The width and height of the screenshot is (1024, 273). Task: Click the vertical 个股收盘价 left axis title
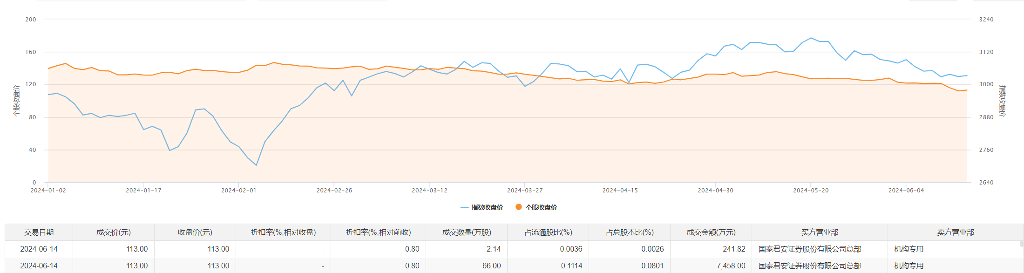coord(16,101)
